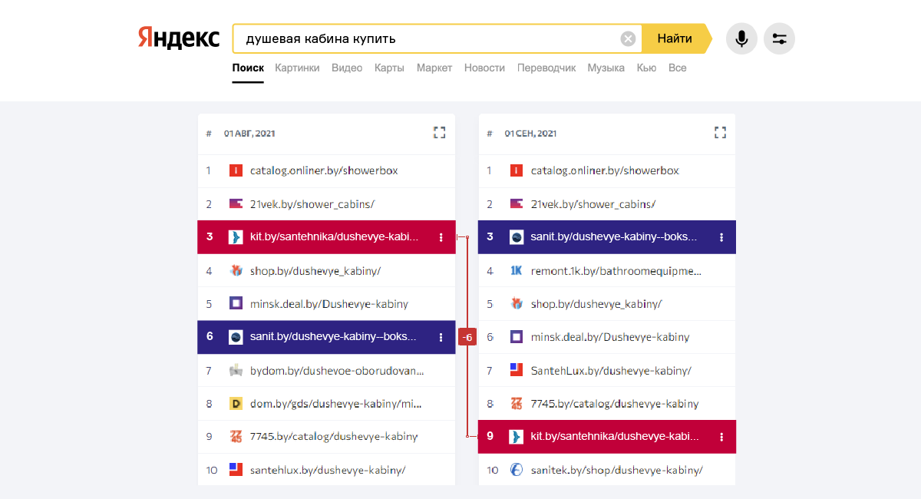This screenshot has height=499, width=921.
Task: Open bydom.by/dushevoe-oborudovan link
Action: coord(337,370)
